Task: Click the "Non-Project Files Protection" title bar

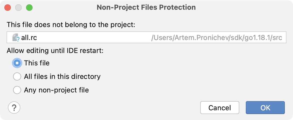Action: click(146, 7)
